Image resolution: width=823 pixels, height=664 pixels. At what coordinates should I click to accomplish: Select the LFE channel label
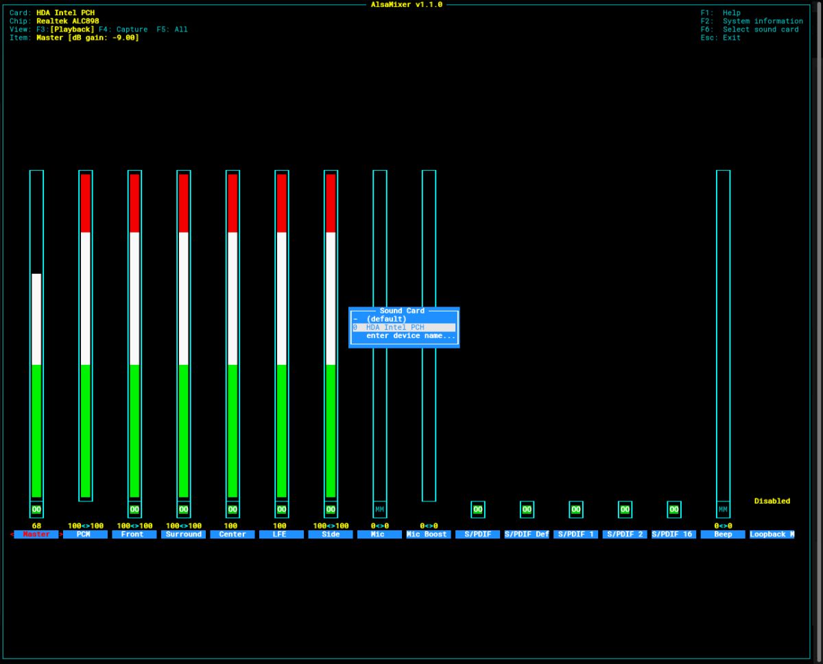point(281,534)
